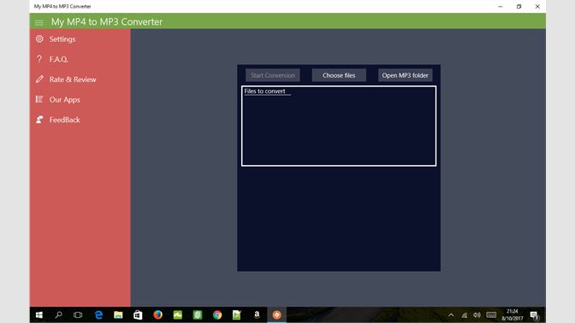Open Task View in the taskbar
Screen dimensions: 575x323
78,314
